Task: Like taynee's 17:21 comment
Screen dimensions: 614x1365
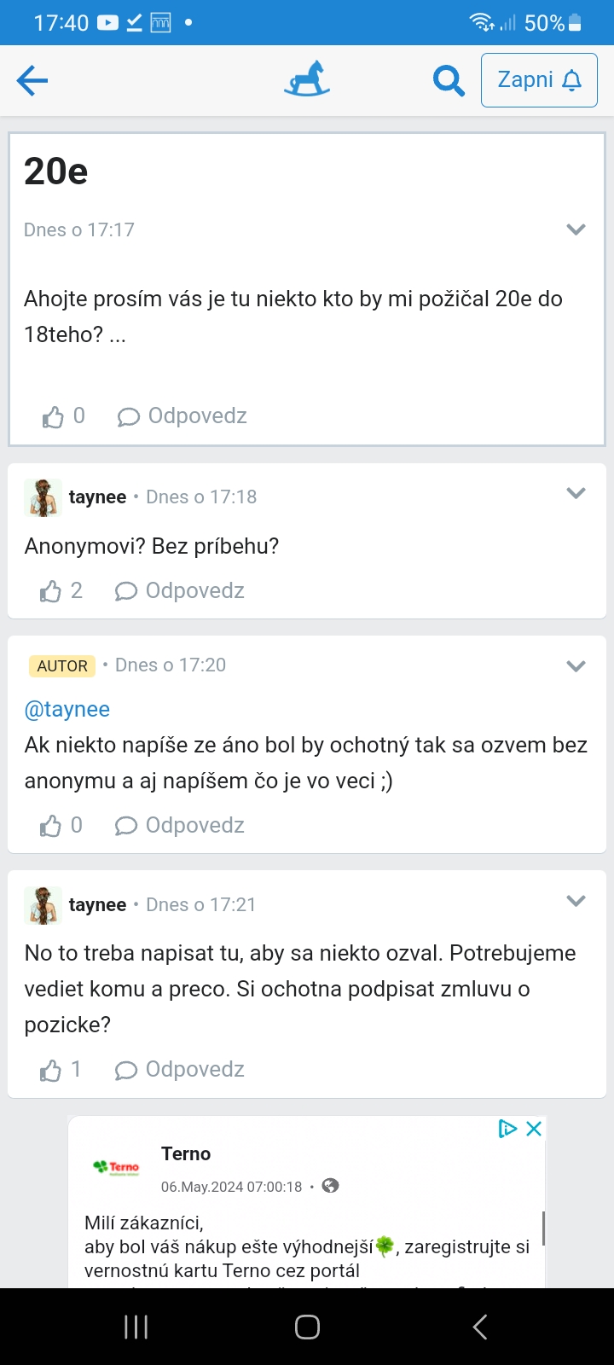Action: (51, 1070)
